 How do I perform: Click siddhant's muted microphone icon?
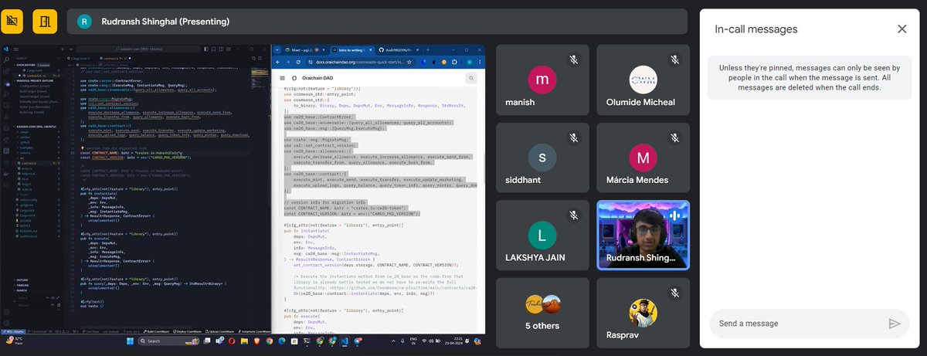(573, 137)
